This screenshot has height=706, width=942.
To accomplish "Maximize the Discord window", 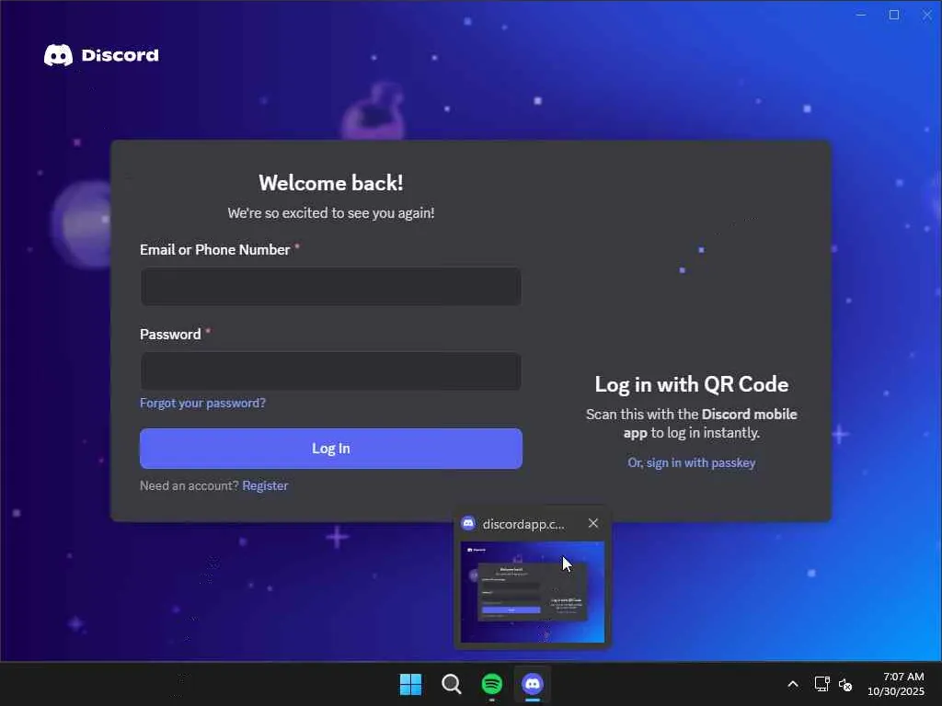I will [x=894, y=15].
